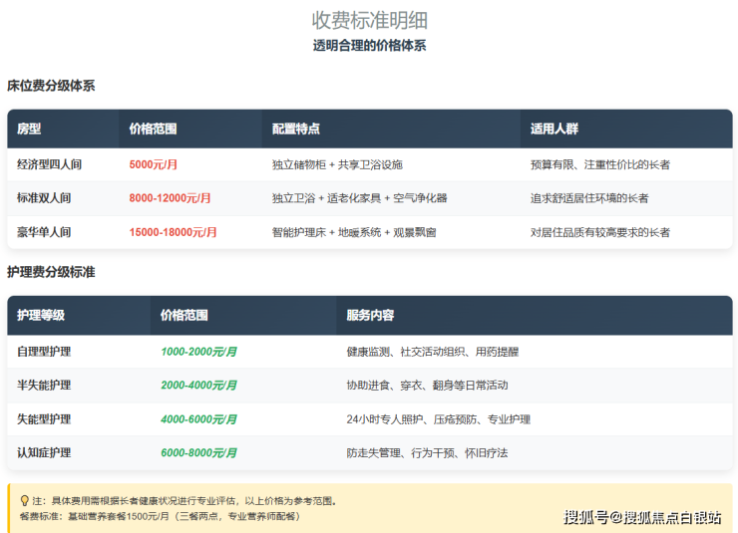Click the red 5000元/月 price
The image size is (738, 533).
154,164
